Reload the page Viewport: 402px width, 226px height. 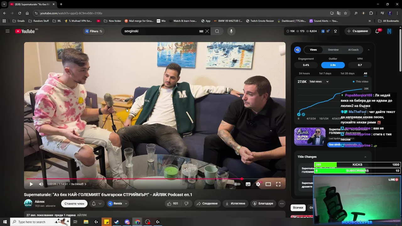19,13
